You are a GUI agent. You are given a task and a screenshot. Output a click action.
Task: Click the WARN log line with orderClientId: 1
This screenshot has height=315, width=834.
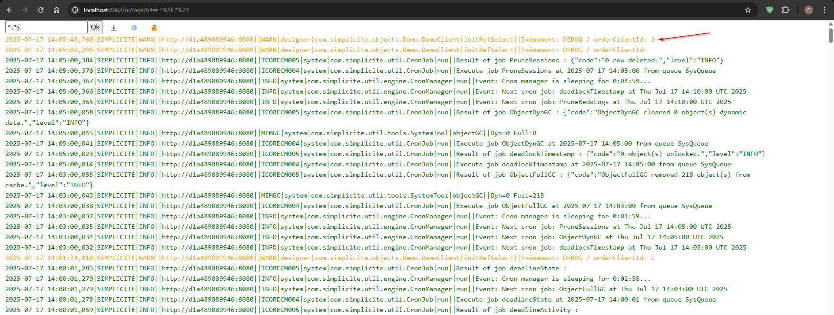tap(330, 258)
